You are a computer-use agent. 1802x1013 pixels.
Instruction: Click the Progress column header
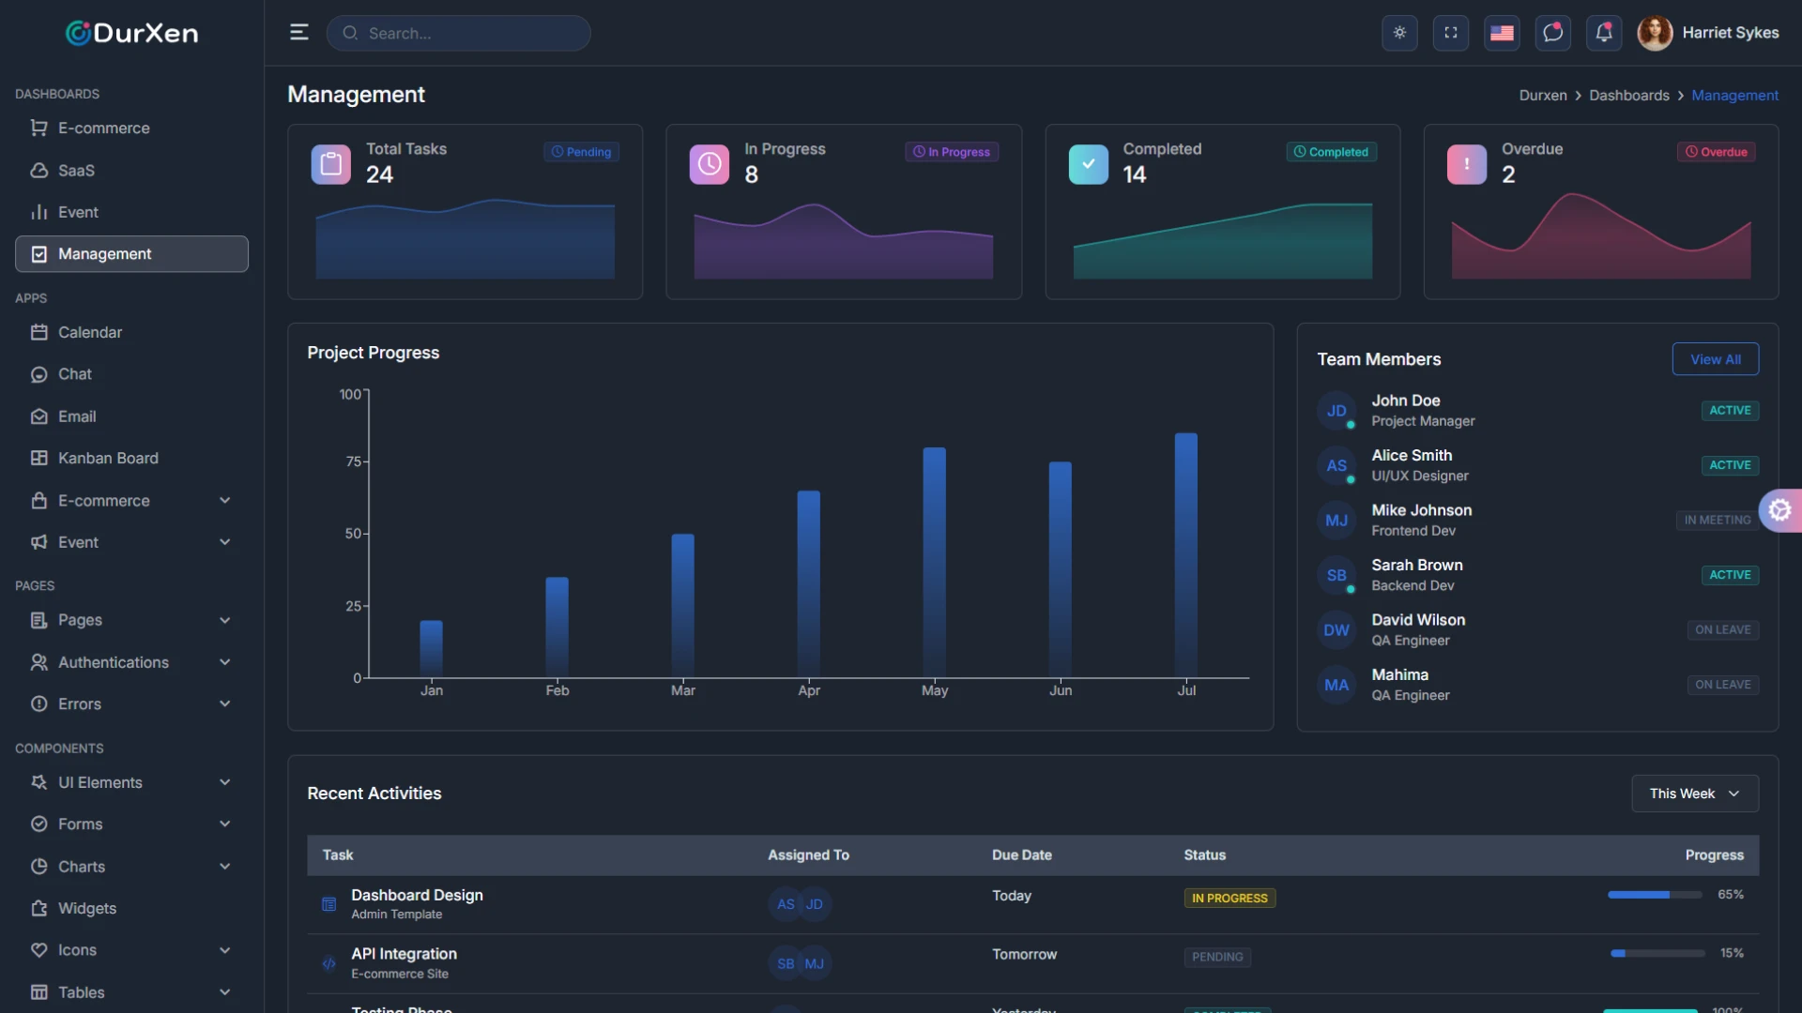pos(1714,855)
